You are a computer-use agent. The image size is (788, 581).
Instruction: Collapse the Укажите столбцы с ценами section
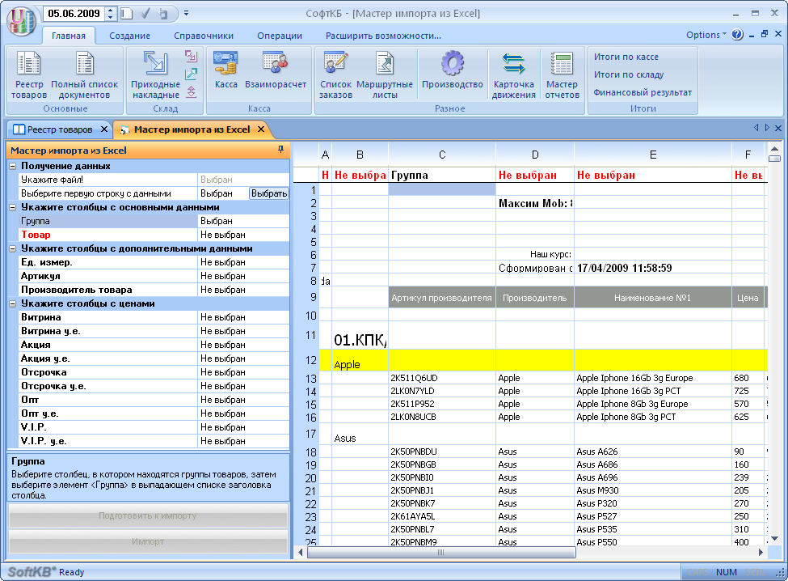(x=13, y=303)
